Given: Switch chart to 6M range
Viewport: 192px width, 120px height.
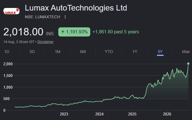Looking at the screenshot, I should 83,52.
